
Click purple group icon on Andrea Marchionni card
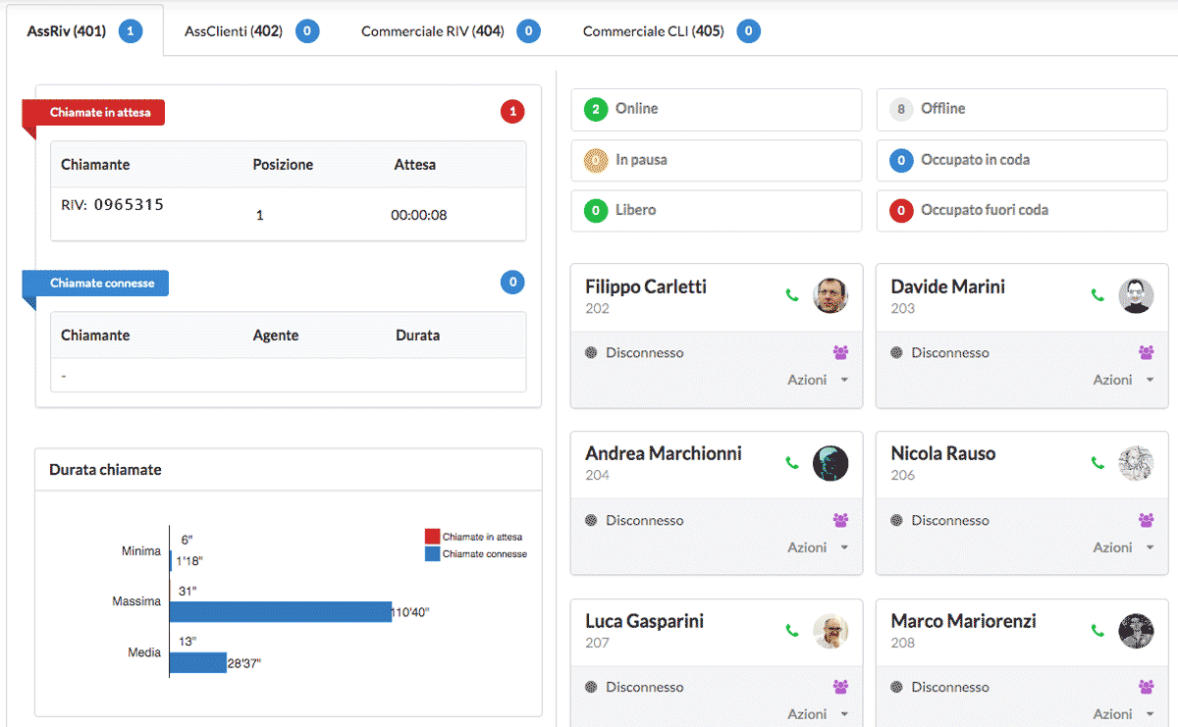(x=840, y=520)
